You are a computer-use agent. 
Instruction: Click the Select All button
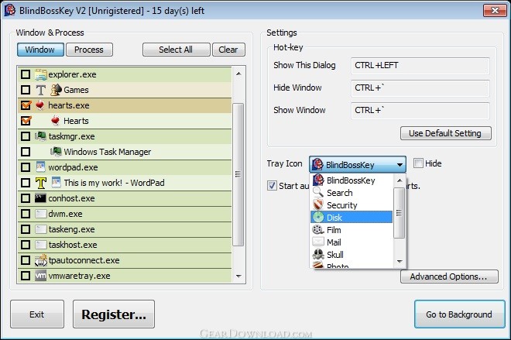tap(176, 50)
